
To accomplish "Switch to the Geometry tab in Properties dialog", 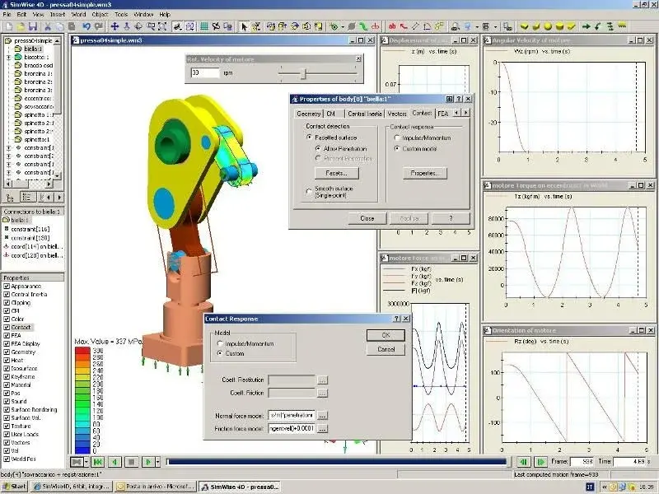I will click(308, 114).
